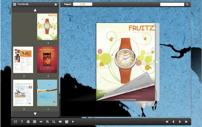Open the help question mark icon
The height and width of the screenshot is (127, 202).
(x=22, y=122)
